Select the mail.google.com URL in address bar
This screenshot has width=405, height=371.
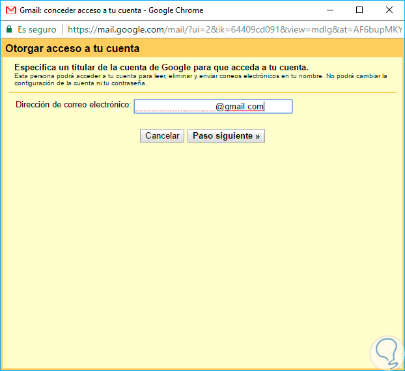[234, 29]
